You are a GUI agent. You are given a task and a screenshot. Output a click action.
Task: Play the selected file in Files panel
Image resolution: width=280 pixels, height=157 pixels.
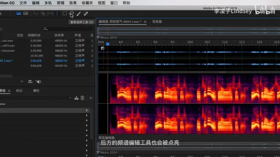click(22, 81)
